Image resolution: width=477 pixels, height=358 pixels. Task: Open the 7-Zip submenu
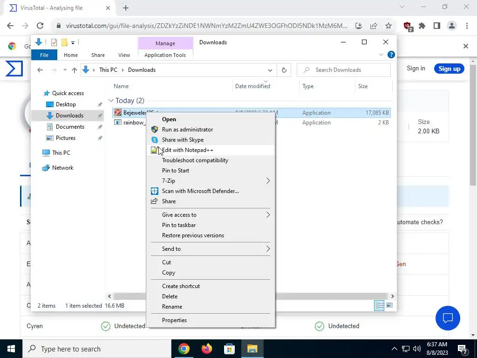point(211,181)
